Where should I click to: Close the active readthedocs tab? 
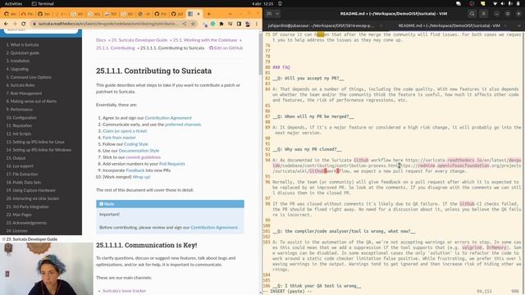click(x=199, y=14)
